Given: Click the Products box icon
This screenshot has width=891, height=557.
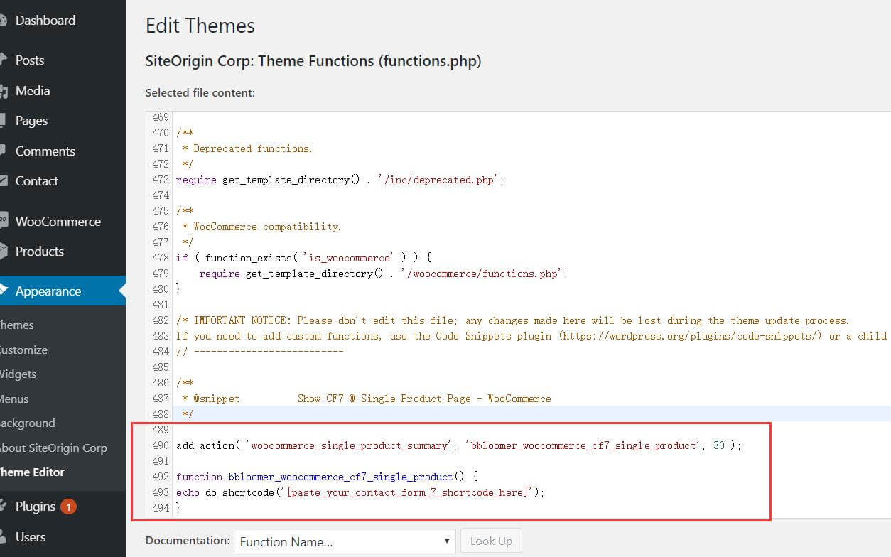Looking at the screenshot, I should click(4, 252).
